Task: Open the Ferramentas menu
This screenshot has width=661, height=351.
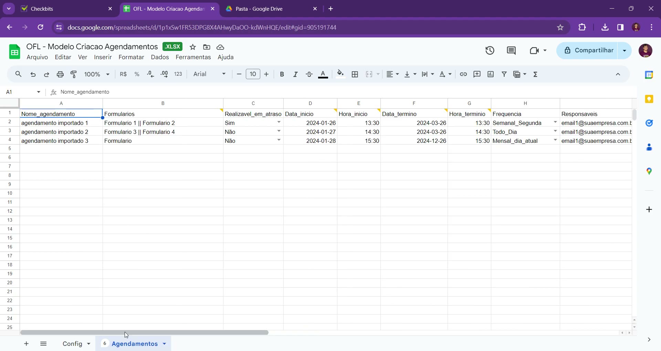Action: coord(193,57)
